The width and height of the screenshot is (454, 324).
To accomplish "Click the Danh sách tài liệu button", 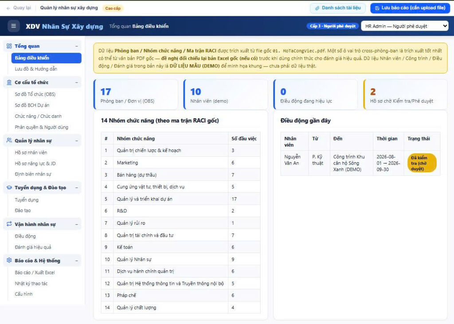I will (x=338, y=8).
